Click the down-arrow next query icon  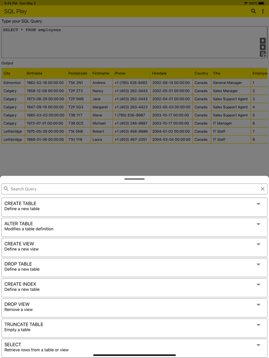coord(262,47)
